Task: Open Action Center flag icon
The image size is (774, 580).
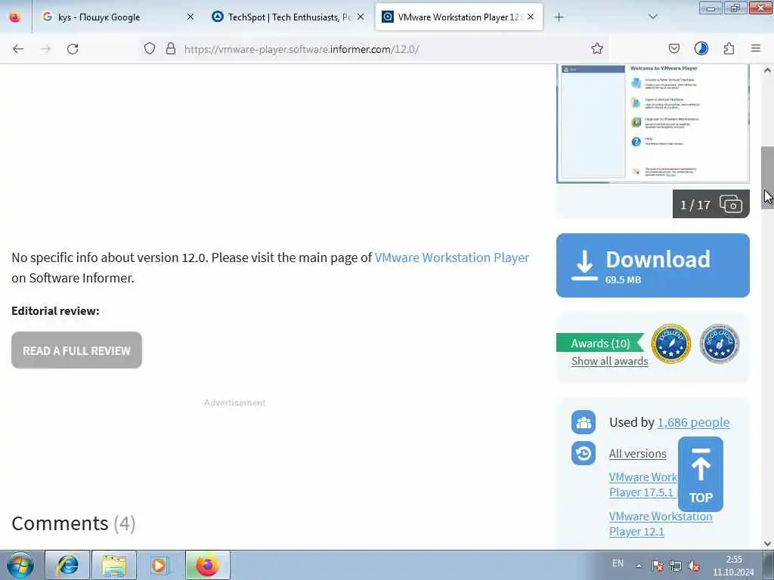Action: click(x=657, y=566)
